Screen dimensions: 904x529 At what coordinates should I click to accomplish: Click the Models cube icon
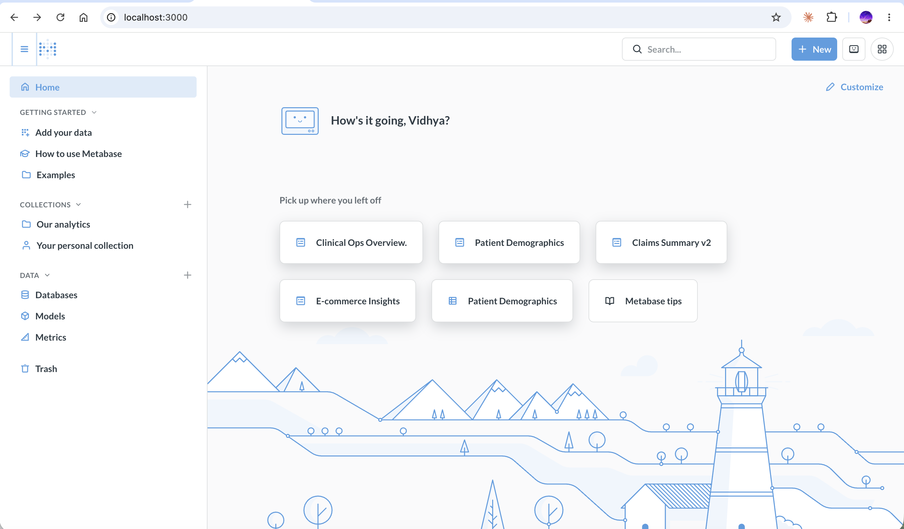click(25, 316)
